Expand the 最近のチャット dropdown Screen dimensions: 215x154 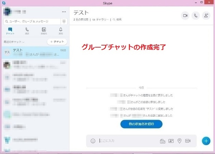click(14, 42)
